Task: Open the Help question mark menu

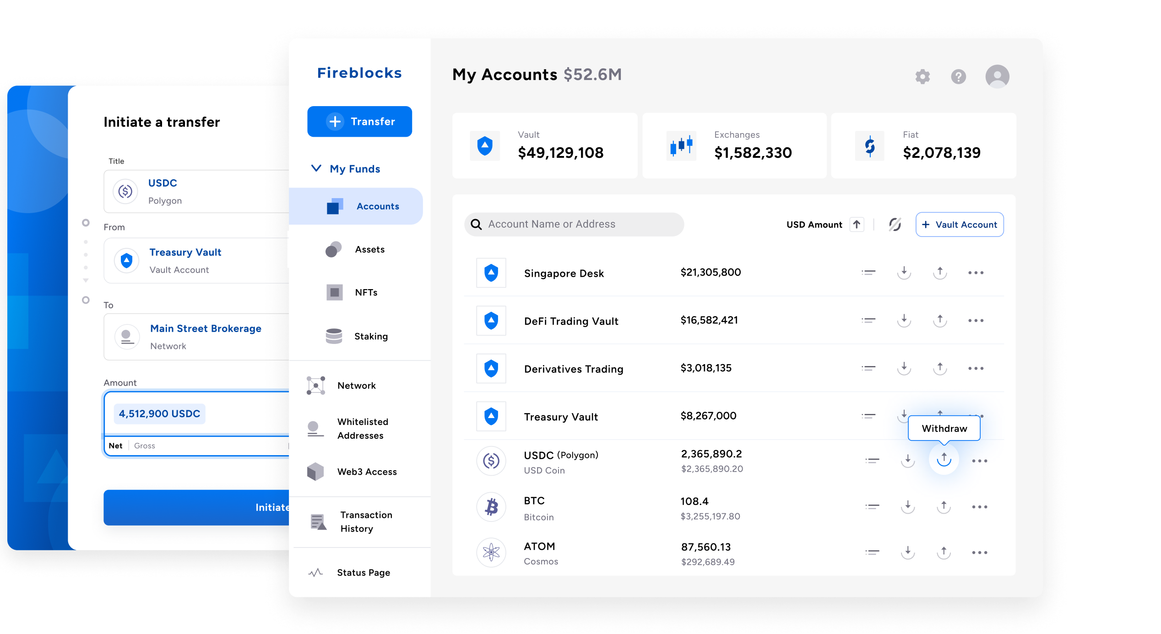Action: pos(959,76)
